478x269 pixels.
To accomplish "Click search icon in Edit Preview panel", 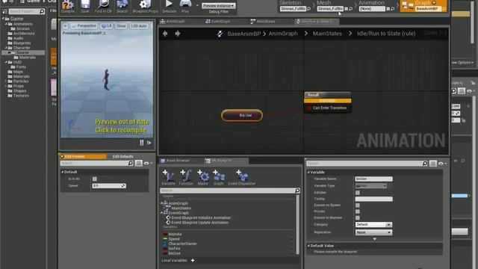I will click(131, 164).
